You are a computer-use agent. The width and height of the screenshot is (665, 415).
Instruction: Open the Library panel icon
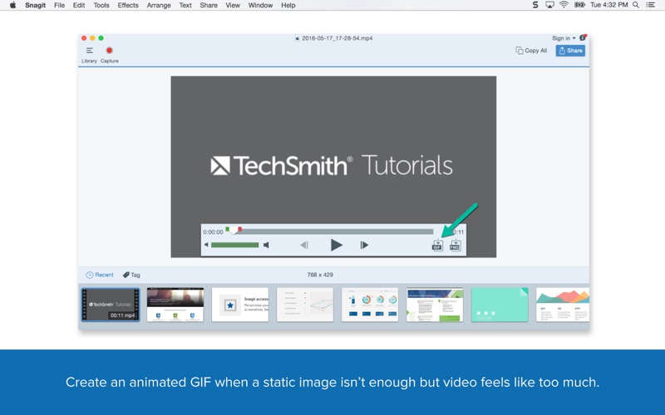[x=89, y=51]
